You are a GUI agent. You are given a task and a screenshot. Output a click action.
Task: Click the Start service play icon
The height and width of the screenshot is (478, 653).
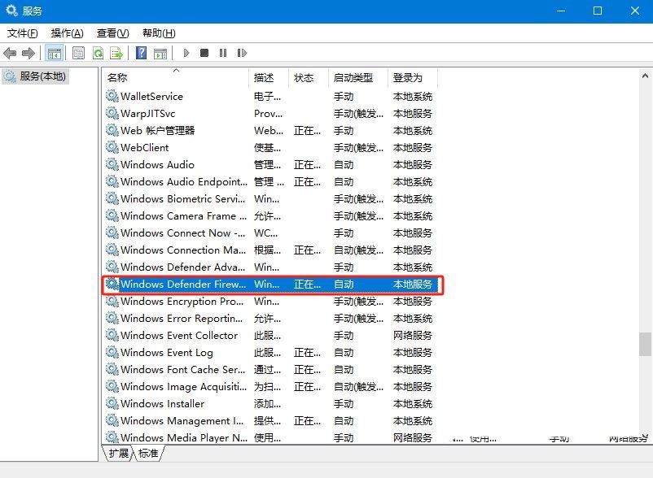point(186,53)
